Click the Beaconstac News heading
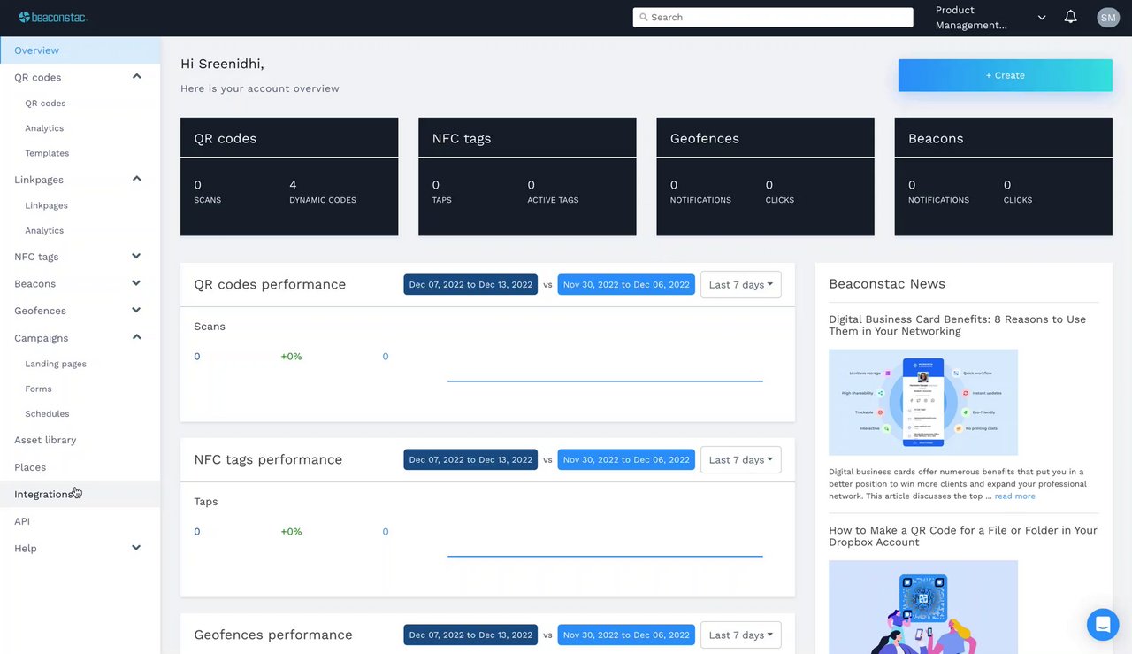The height and width of the screenshot is (654, 1132). tap(887, 284)
